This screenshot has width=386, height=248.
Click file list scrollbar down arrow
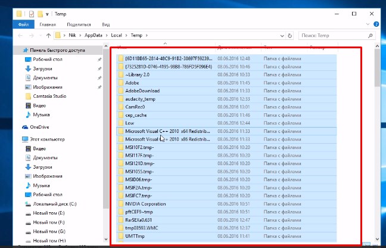pyautogui.click(x=378, y=239)
